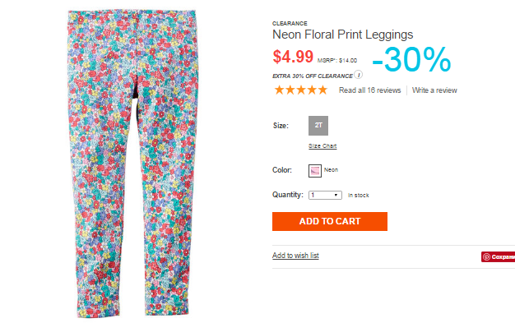
Task: Click the floral leggings product image
Action: point(132,163)
